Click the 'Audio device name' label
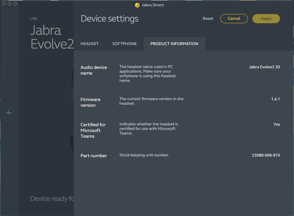Screen dimensions: 294x216 (94, 70)
